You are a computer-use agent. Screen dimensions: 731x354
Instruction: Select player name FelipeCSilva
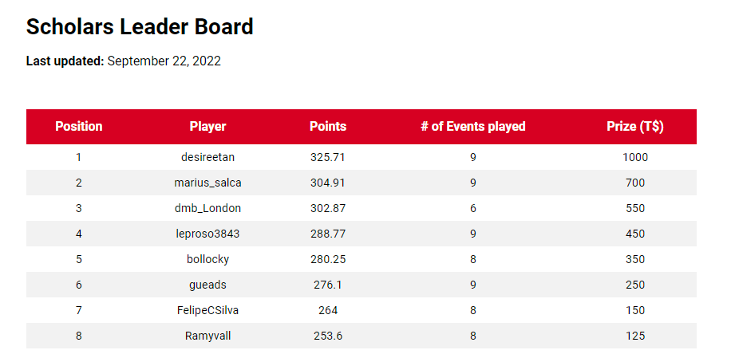tap(208, 310)
